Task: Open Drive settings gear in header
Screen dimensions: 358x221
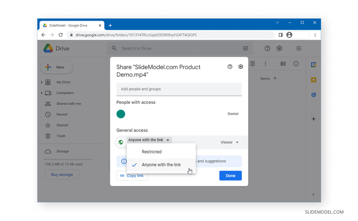Action: 279,48
